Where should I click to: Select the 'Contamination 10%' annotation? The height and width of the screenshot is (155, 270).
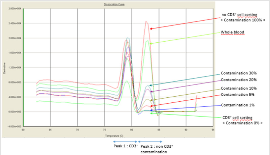tap(239, 88)
